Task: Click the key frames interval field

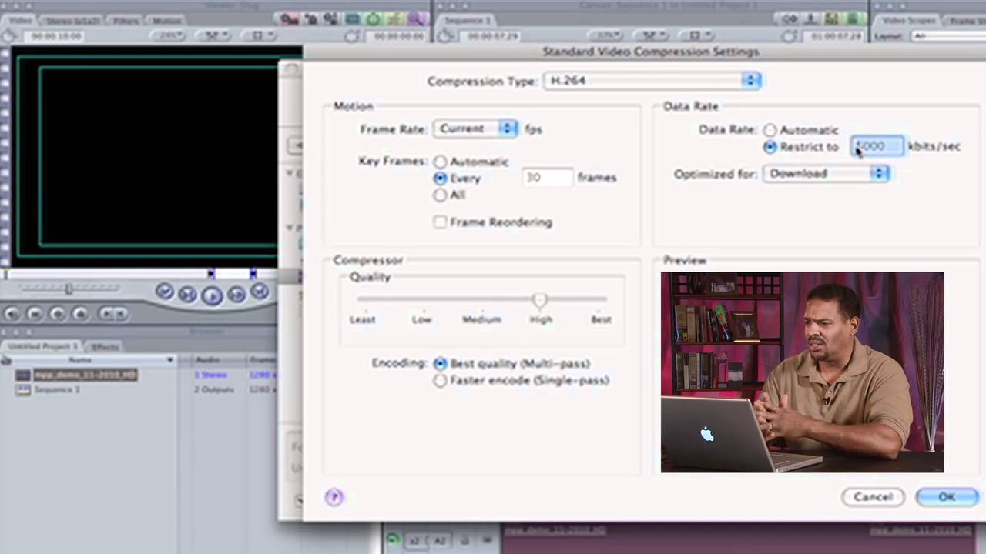Action: [548, 178]
